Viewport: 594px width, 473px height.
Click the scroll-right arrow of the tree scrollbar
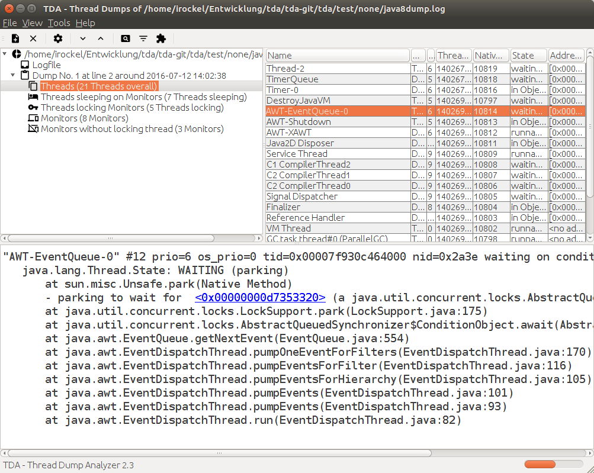point(259,238)
